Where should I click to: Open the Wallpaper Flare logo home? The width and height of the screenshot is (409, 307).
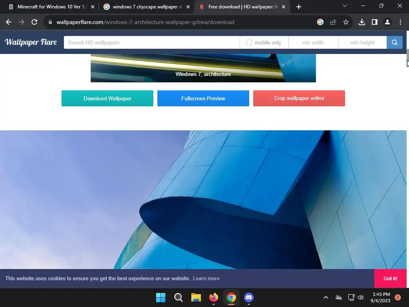pyautogui.click(x=31, y=42)
